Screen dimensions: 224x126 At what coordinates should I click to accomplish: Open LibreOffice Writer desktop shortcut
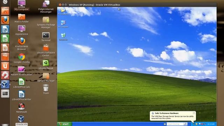tap(22, 96)
